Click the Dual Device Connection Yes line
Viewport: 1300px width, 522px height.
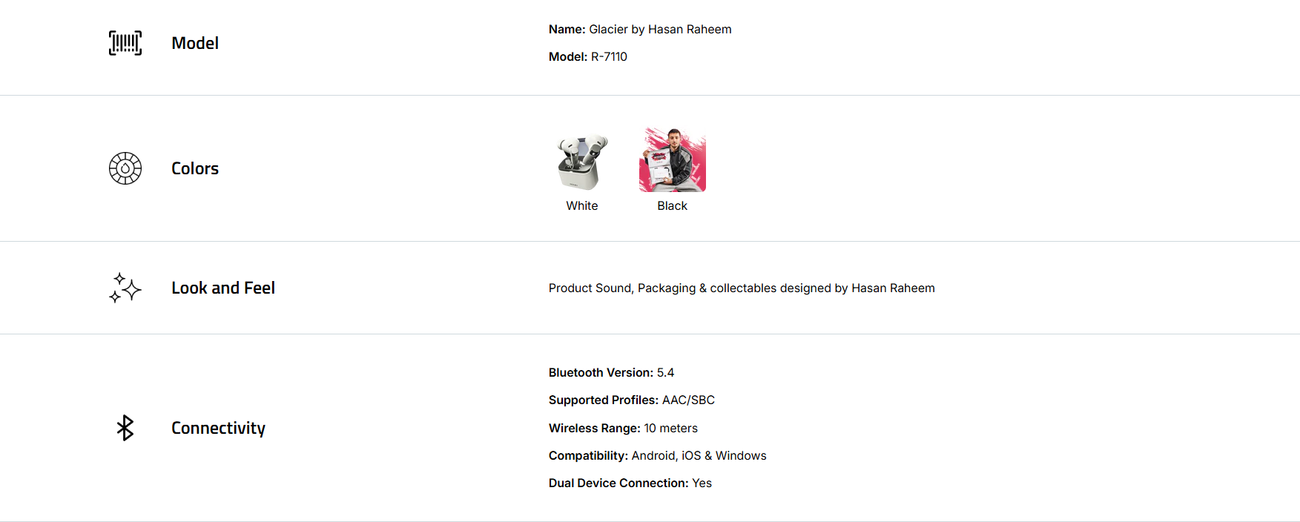click(630, 483)
